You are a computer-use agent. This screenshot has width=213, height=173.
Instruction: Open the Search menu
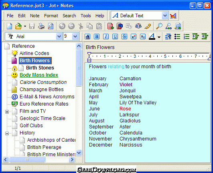[x=69, y=16]
